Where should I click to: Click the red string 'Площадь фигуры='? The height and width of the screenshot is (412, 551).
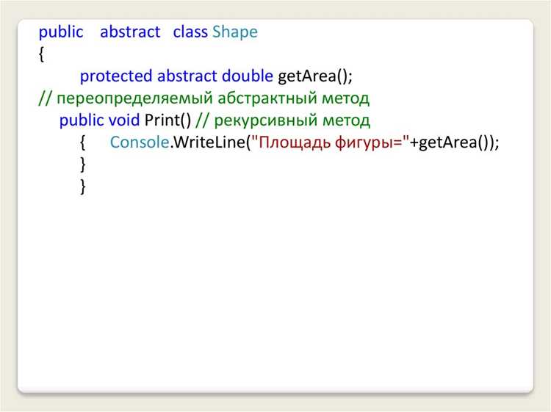(331, 142)
